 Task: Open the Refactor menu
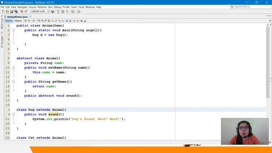(42, 7)
